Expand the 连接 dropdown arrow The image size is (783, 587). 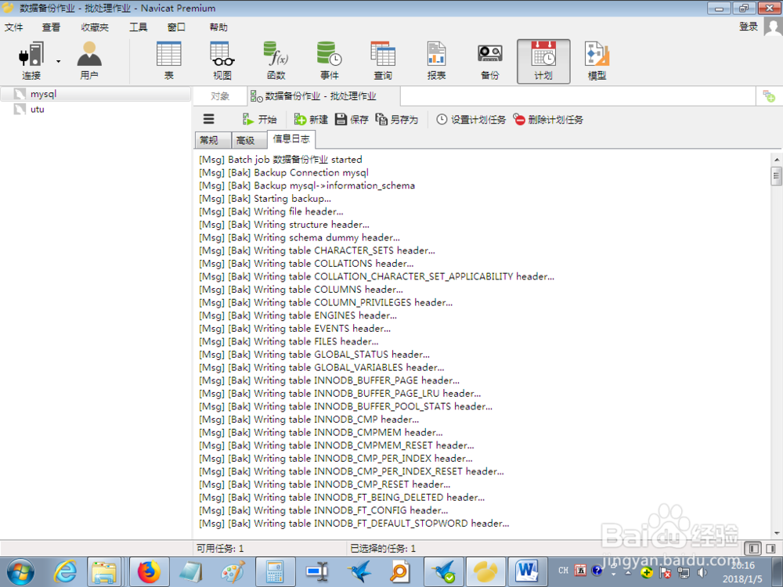point(59,61)
